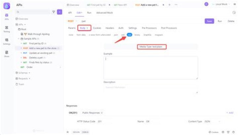This screenshot has width=238, height=135.
Task: Click the purple Save button
Action: pyautogui.click(x=209, y=21)
